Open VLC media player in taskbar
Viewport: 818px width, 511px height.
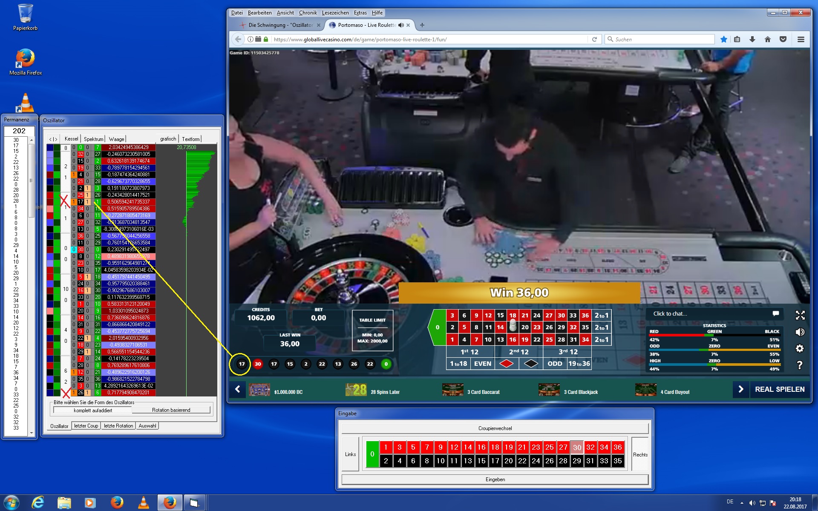coord(144,503)
